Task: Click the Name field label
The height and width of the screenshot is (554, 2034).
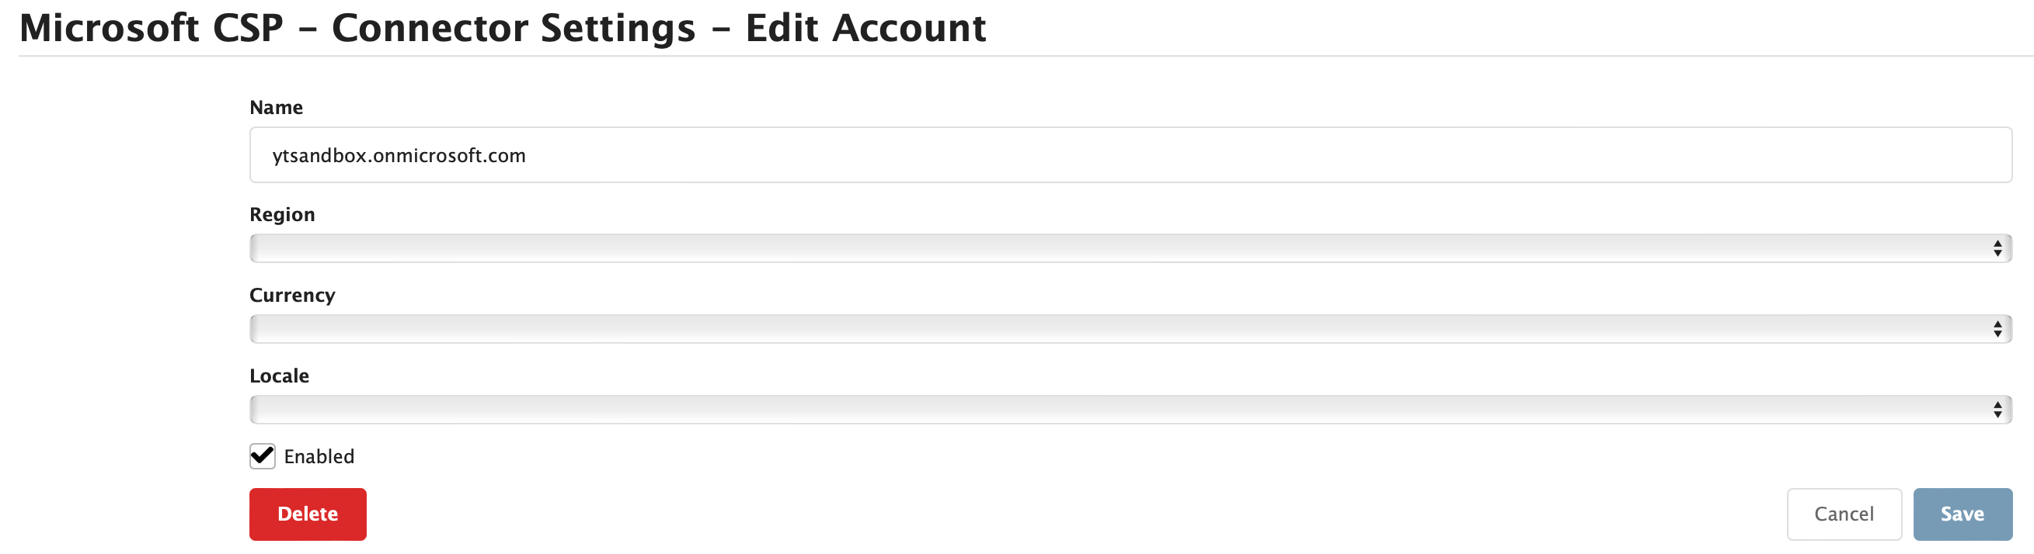Action: pos(276,107)
